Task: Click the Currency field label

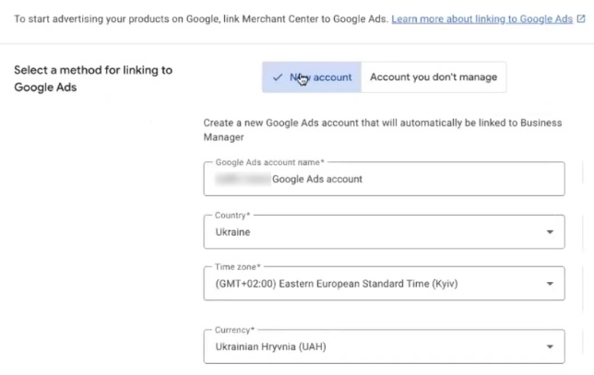Action: pyautogui.click(x=234, y=329)
